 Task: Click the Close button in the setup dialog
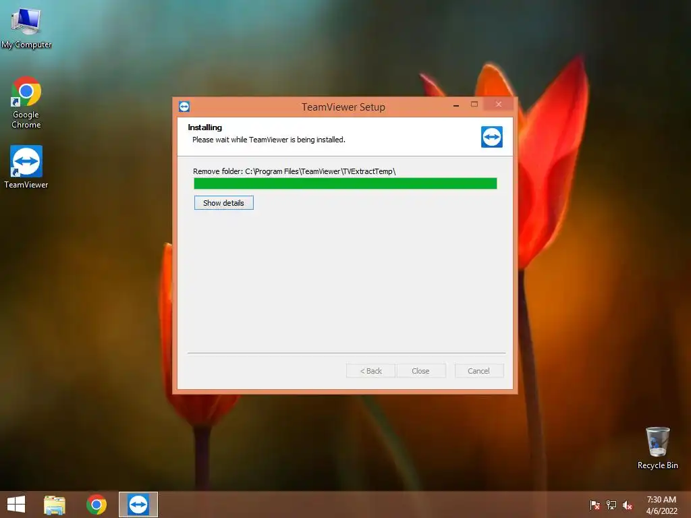click(x=420, y=371)
